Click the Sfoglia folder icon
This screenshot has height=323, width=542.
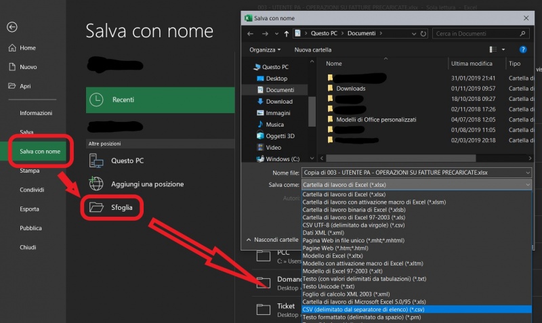[97, 207]
